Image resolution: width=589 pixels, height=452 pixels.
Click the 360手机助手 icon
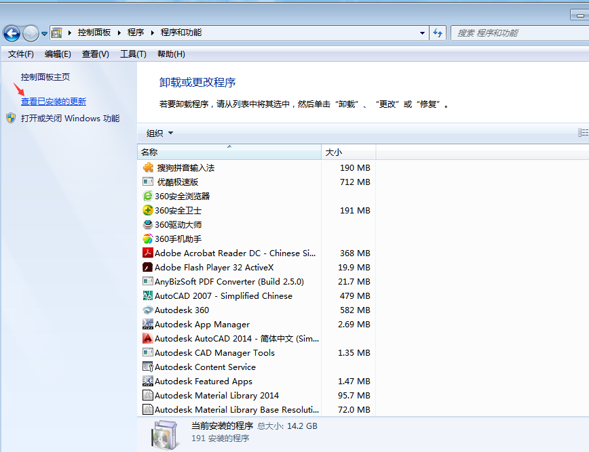148,239
